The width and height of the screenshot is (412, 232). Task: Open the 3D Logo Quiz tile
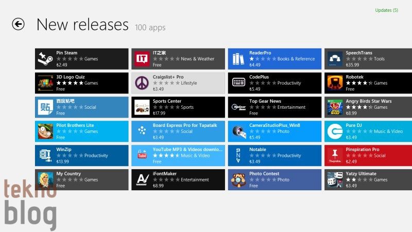[81, 83]
